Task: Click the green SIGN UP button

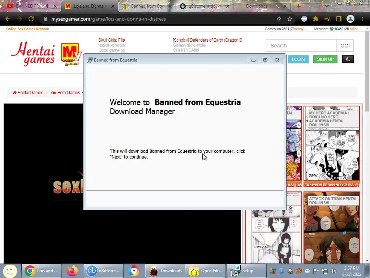Action: (x=326, y=59)
